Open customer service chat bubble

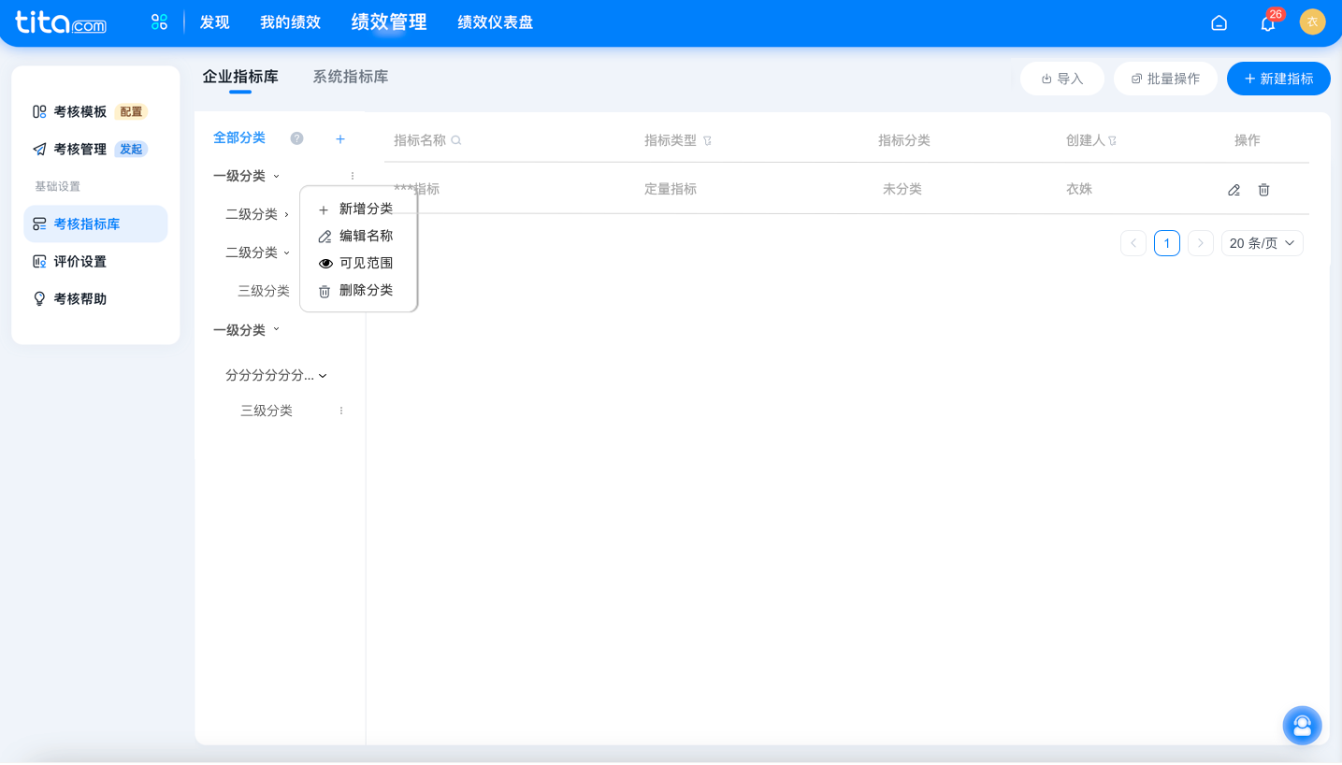pos(1302,725)
